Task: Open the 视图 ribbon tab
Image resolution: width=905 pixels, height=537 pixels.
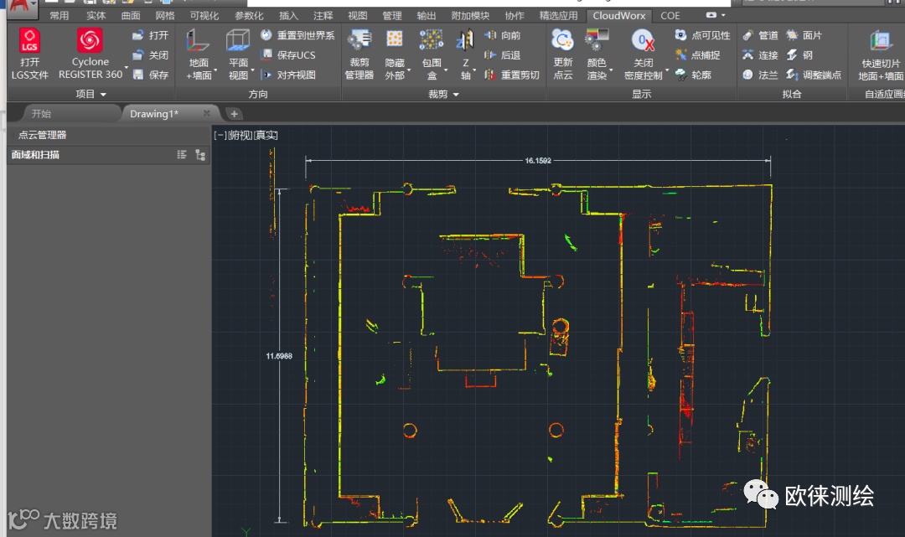Action: [358, 15]
